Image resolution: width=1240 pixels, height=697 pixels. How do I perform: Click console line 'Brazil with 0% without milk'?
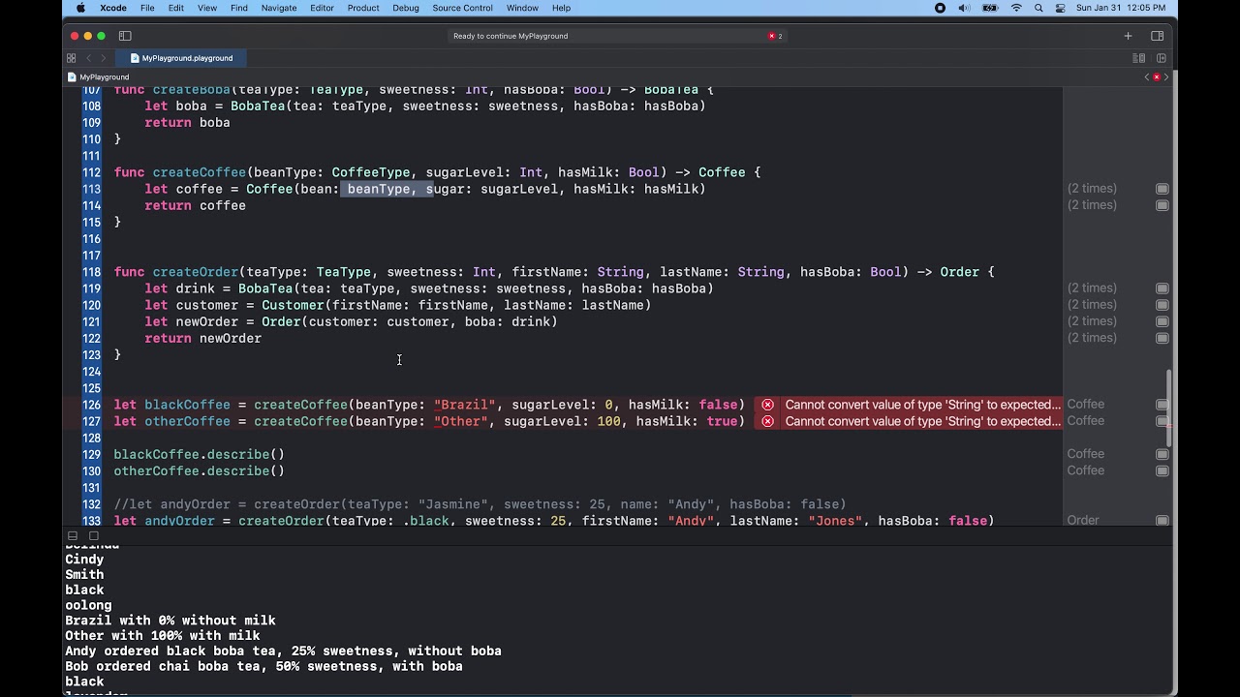[x=170, y=621]
